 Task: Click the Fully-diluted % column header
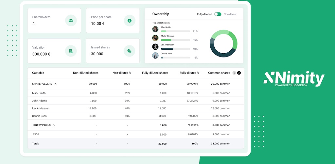(x=189, y=73)
